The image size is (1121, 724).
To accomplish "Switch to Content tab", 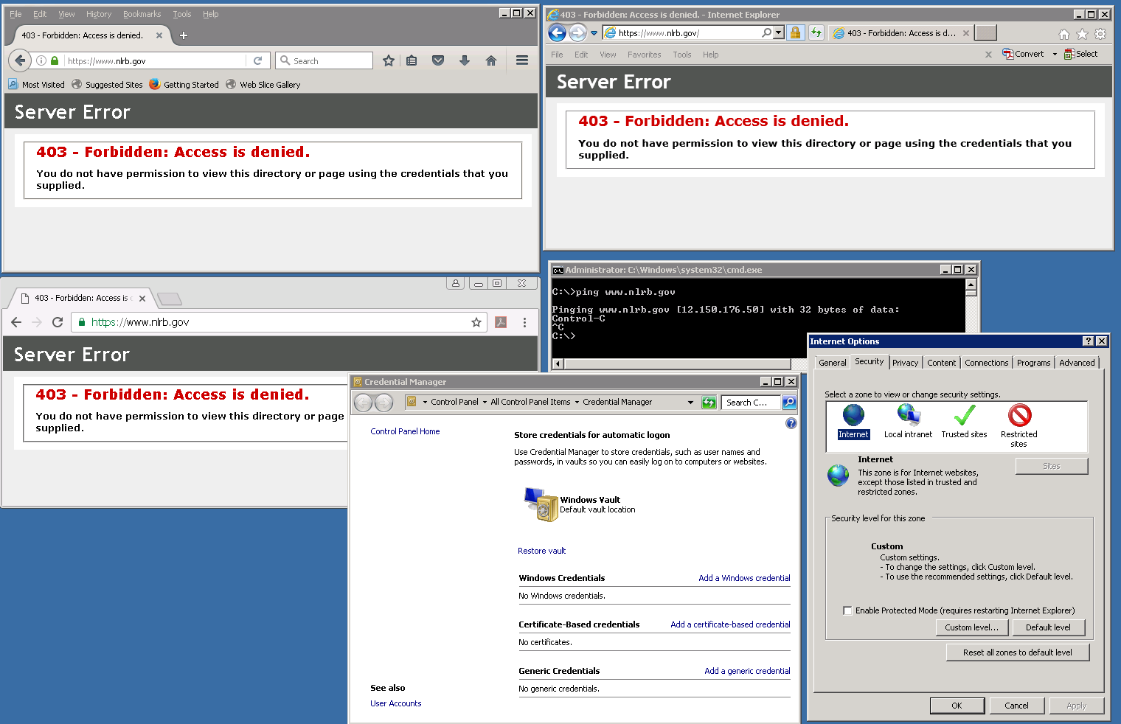I will [941, 363].
